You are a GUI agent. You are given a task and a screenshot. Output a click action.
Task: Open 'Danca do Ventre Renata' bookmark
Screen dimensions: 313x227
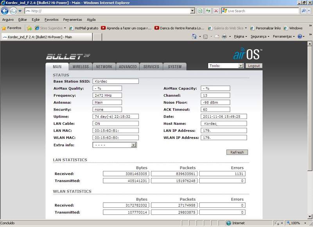179,28
